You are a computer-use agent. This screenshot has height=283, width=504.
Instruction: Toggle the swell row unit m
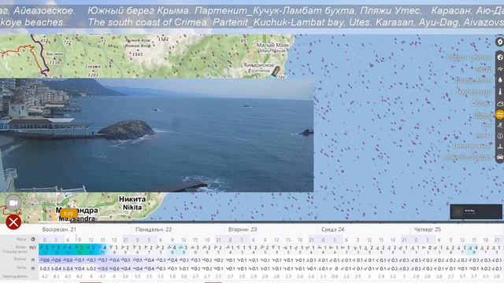(33, 268)
